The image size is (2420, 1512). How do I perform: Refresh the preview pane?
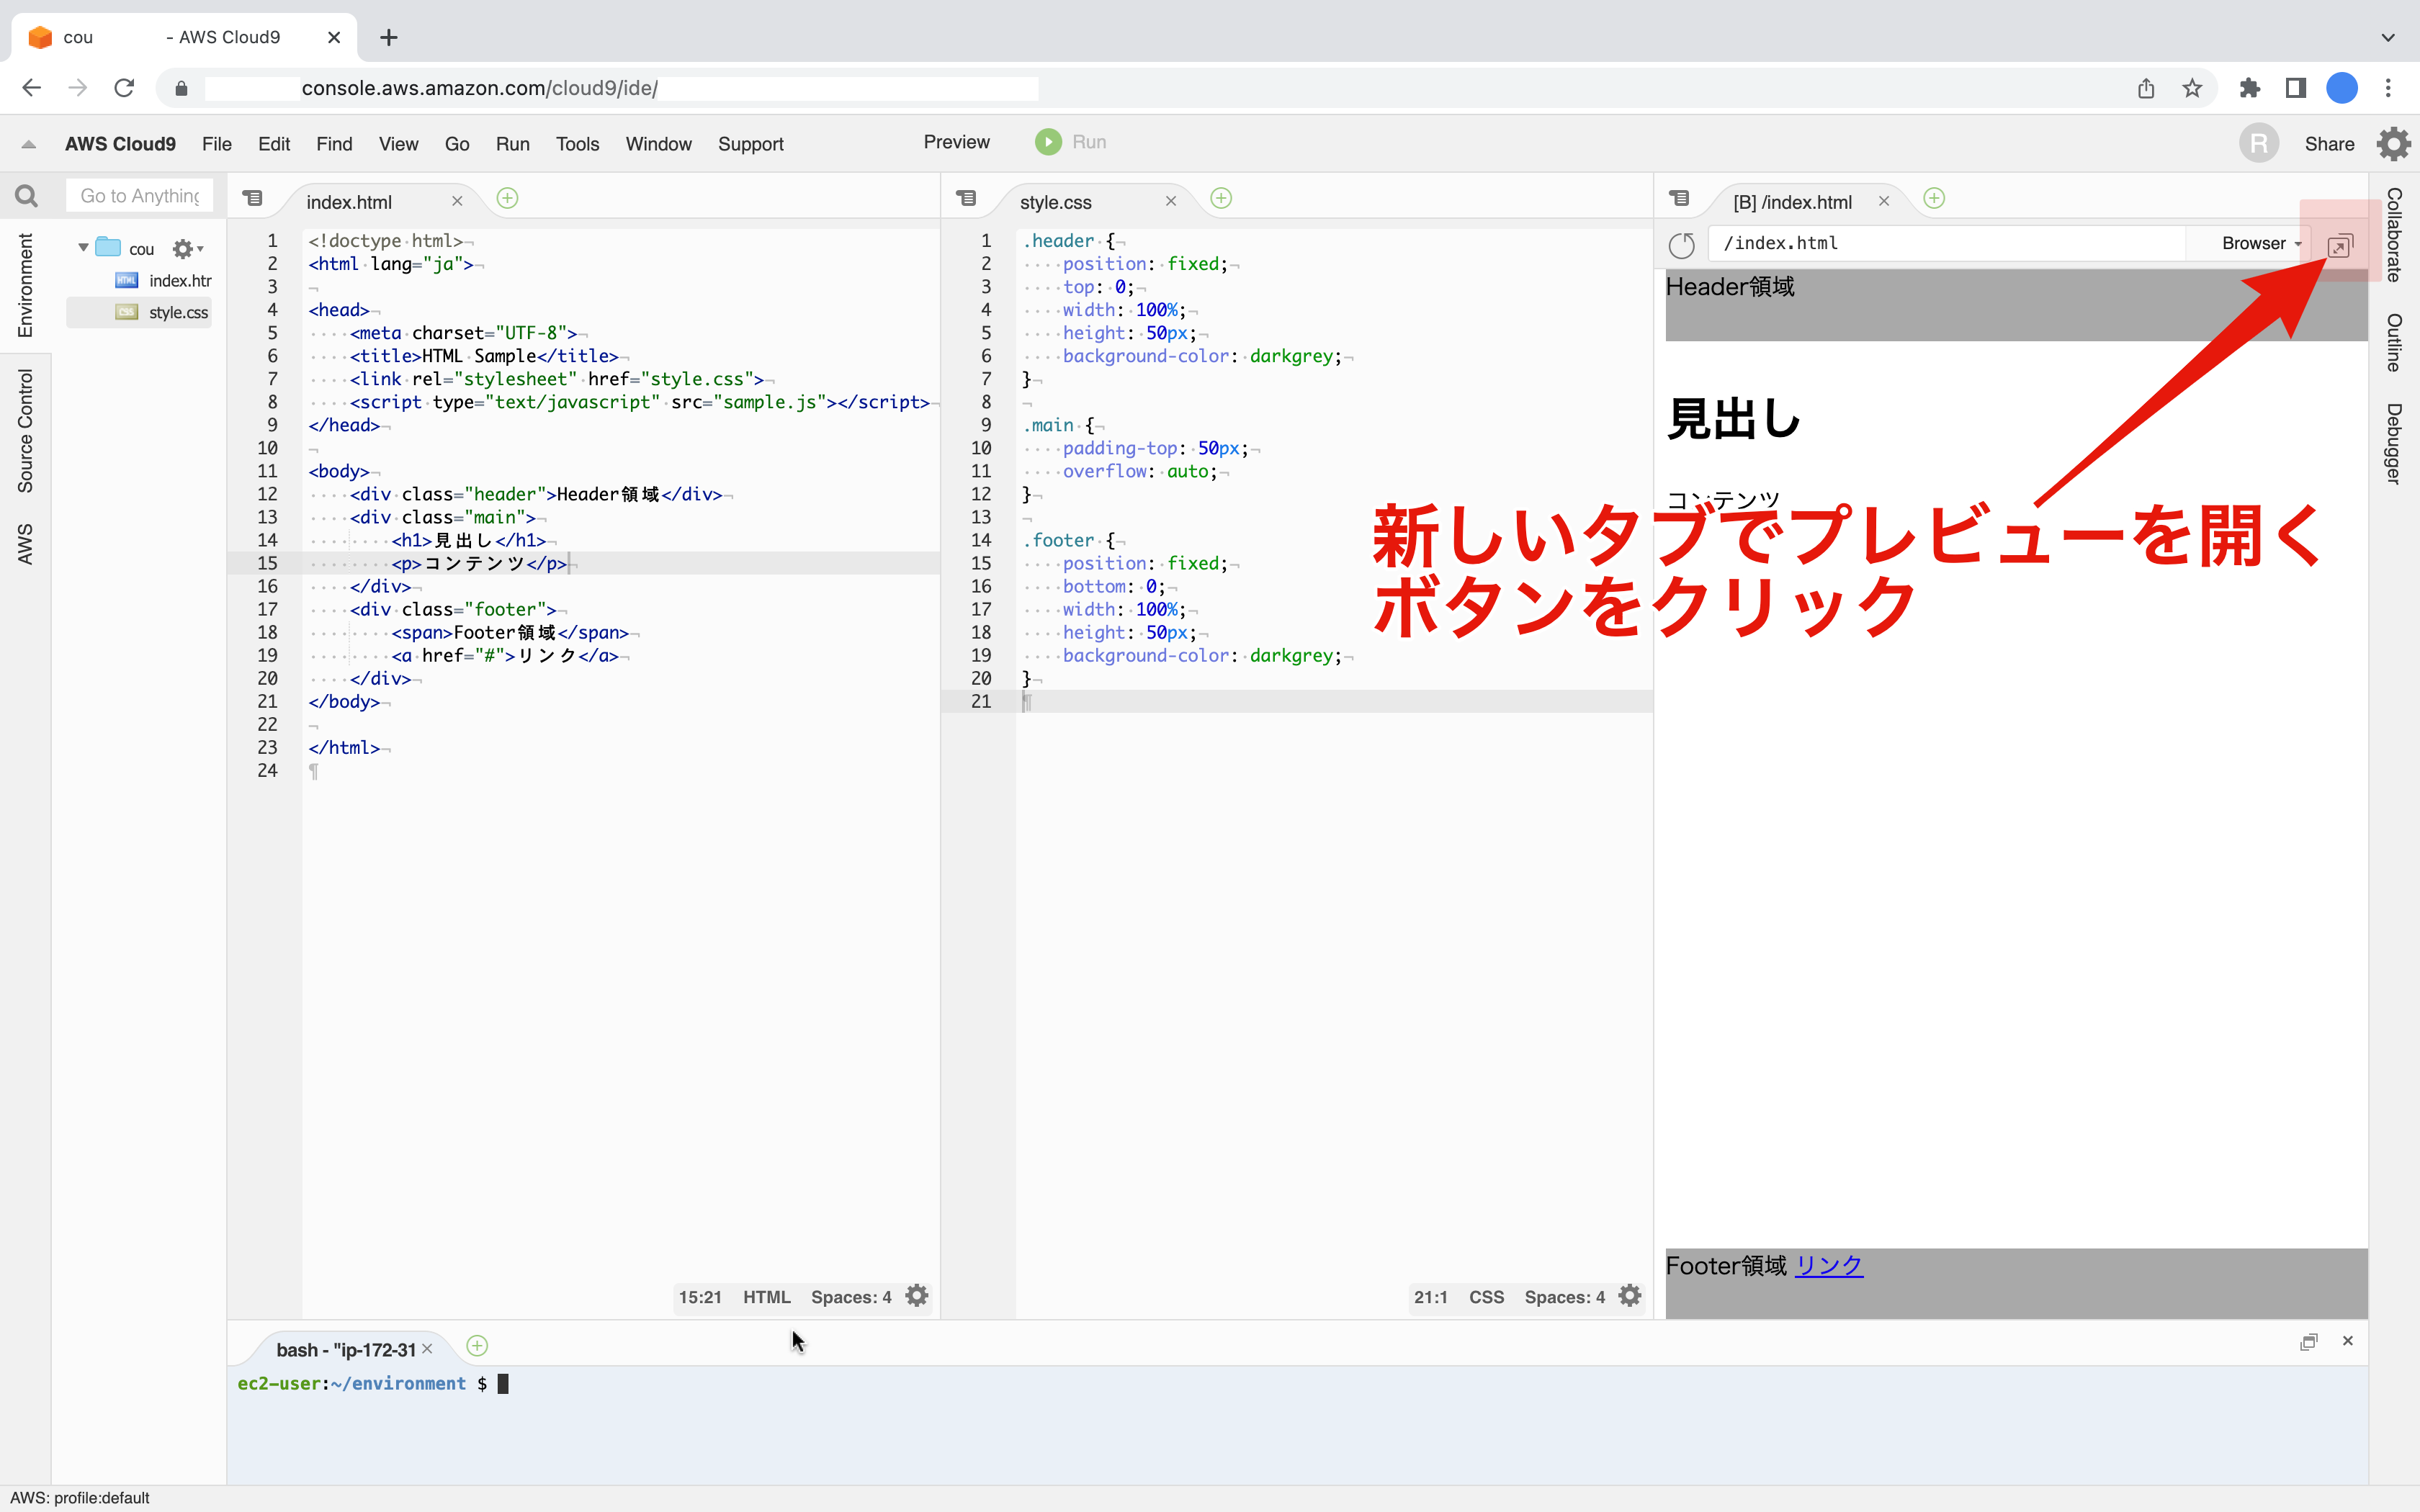click(1681, 244)
